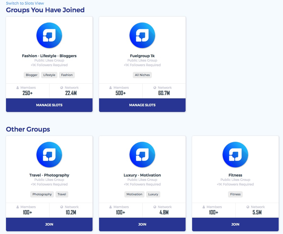Click Manage Slots for Fashion - Lifestyle - Bloggers
Viewport: 283px width, 234px height.
(49, 105)
